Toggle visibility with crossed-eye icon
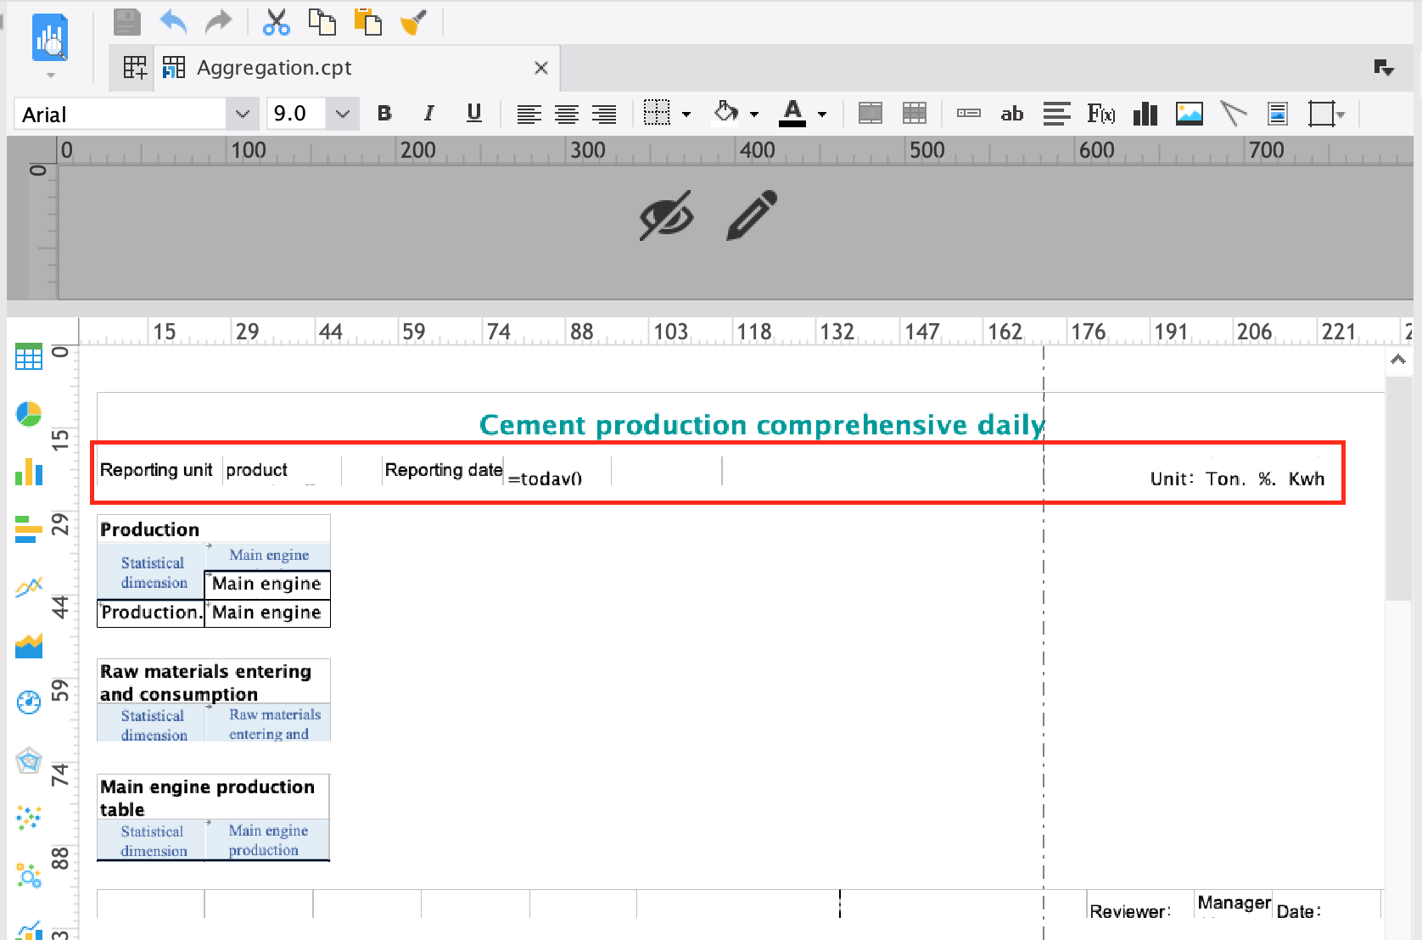 [x=666, y=215]
